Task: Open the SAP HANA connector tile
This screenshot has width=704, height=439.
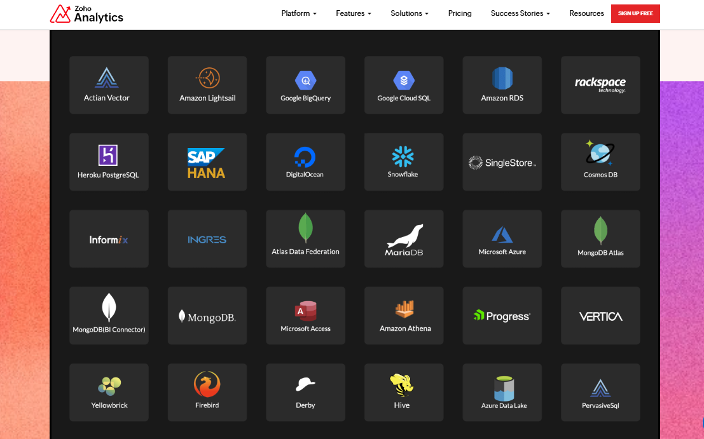Action: click(207, 162)
